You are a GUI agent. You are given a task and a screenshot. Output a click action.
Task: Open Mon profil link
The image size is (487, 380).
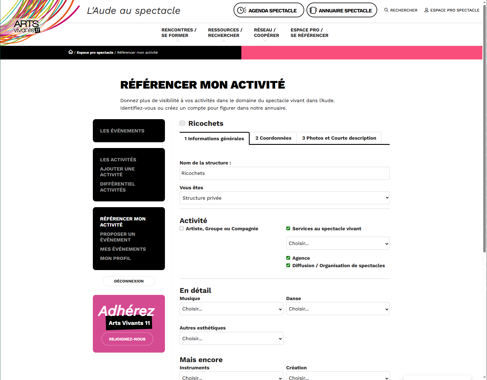click(x=115, y=258)
